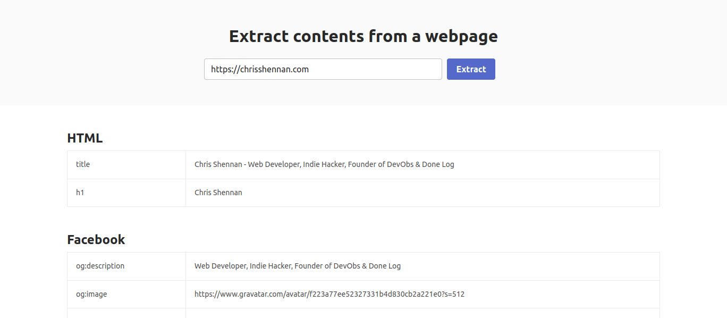
Task: Click the Extract button
Action: tap(470, 69)
